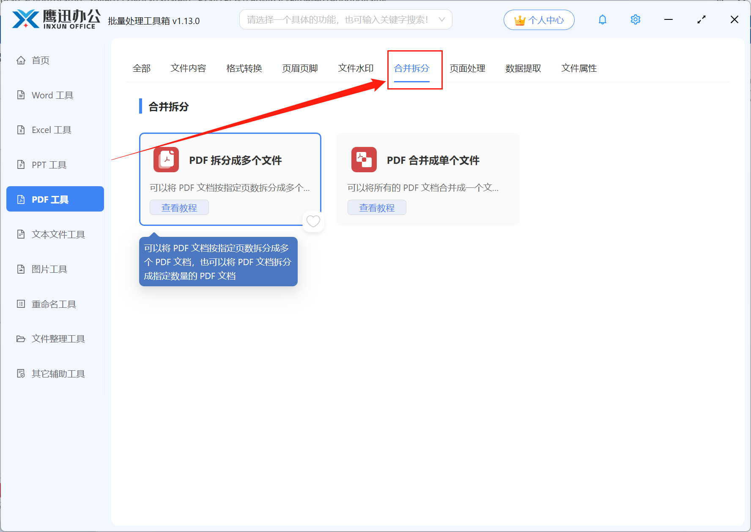
Task: Open the notification bell
Action: point(602,19)
